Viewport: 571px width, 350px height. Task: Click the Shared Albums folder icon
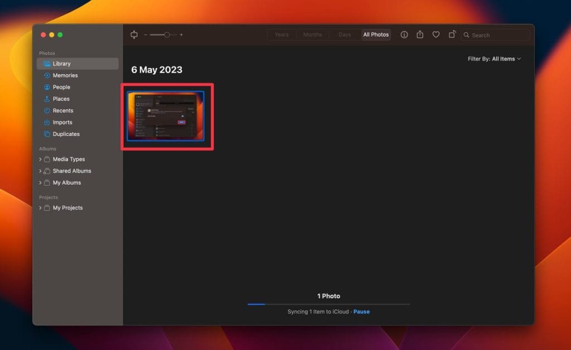click(x=47, y=171)
